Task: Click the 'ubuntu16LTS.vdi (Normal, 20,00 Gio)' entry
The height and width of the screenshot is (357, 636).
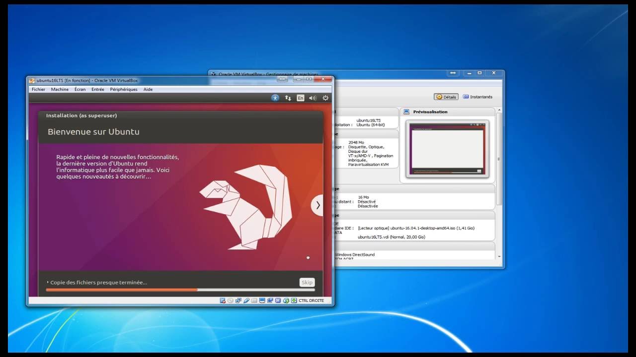Action: click(x=392, y=237)
